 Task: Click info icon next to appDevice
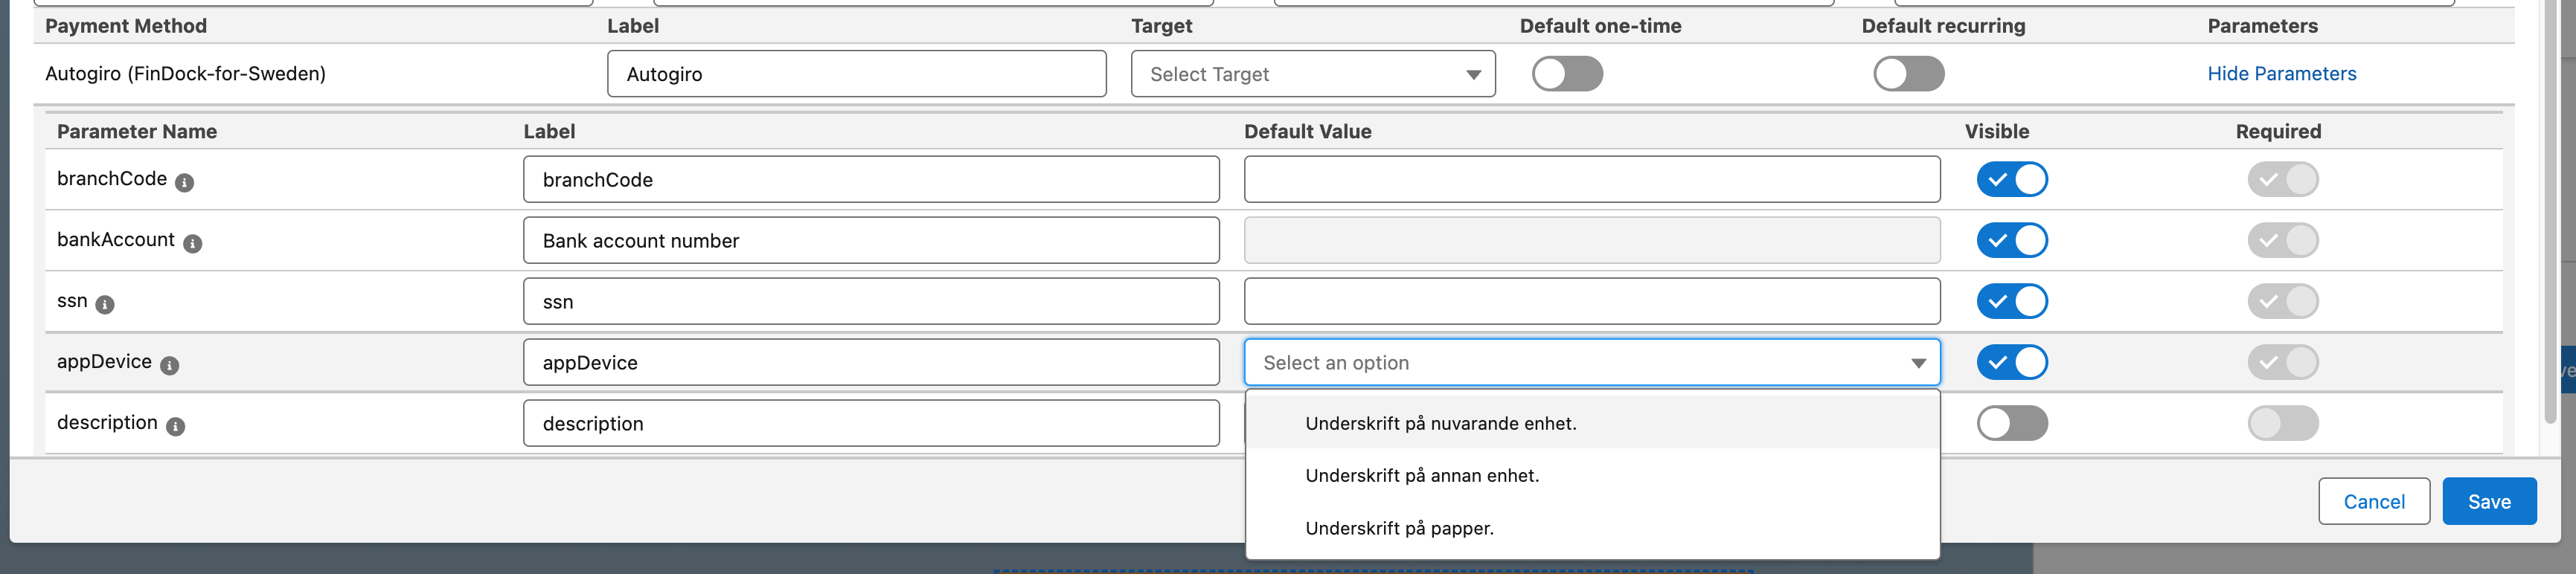(x=170, y=365)
